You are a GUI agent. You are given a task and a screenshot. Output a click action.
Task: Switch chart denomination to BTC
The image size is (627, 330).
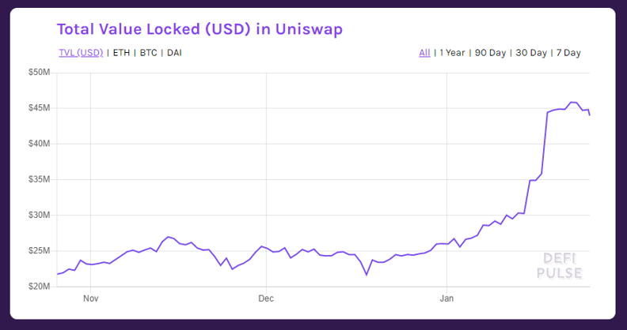pos(148,53)
